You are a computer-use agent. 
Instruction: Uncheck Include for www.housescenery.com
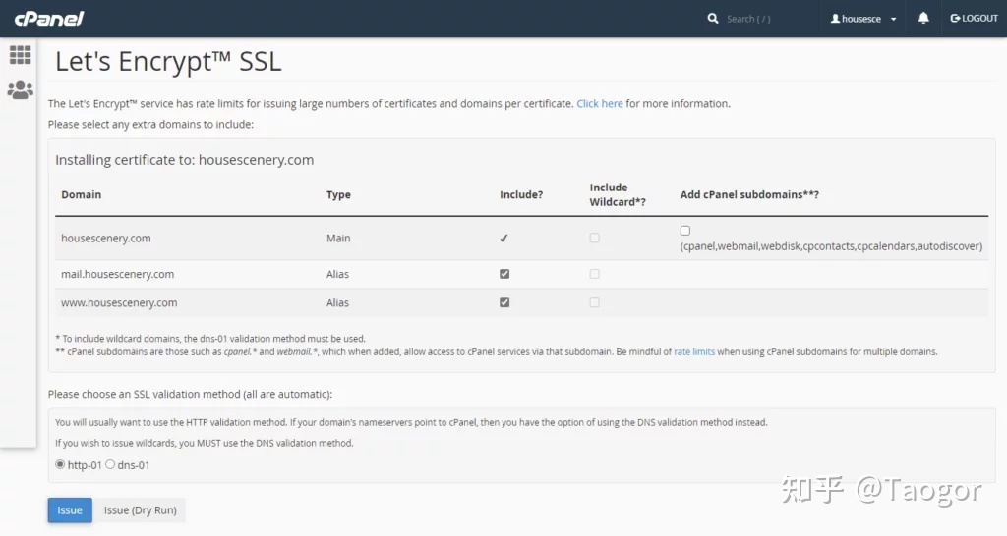coord(504,302)
